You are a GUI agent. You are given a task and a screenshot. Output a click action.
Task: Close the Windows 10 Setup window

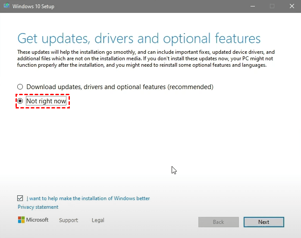coord(292,6)
